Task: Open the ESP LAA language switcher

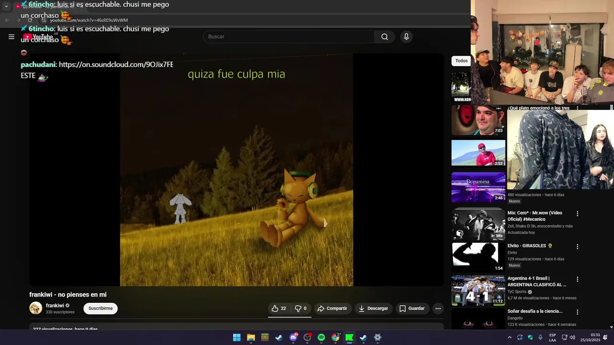Action: tap(553, 337)
